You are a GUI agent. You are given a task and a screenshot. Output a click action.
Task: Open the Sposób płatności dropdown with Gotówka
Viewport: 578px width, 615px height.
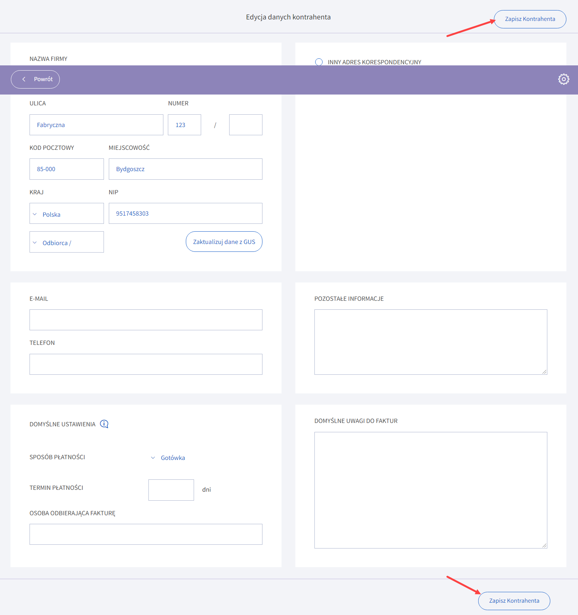(168, 458)
